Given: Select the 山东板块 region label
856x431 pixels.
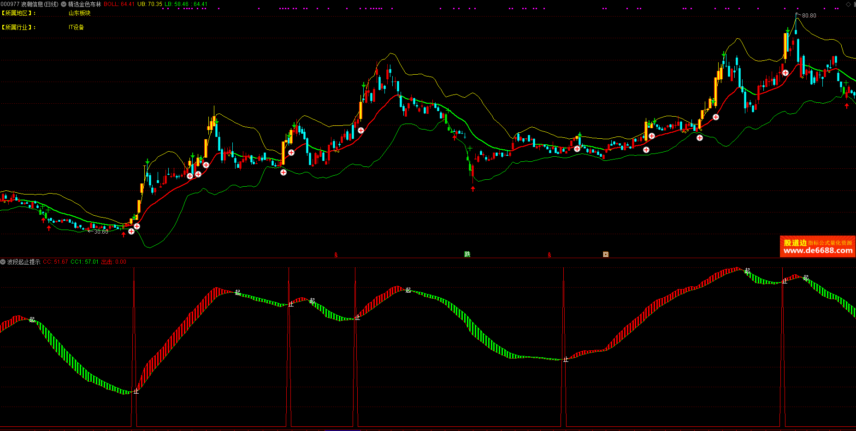Looking at the screenshot, I should (x=80, y=13).
